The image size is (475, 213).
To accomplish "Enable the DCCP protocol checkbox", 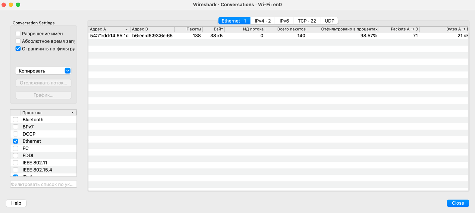I will pos(16,134).
